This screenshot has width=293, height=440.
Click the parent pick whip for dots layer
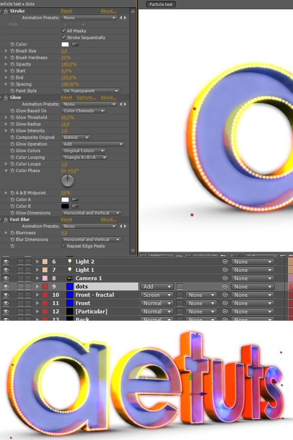(225, 286)
